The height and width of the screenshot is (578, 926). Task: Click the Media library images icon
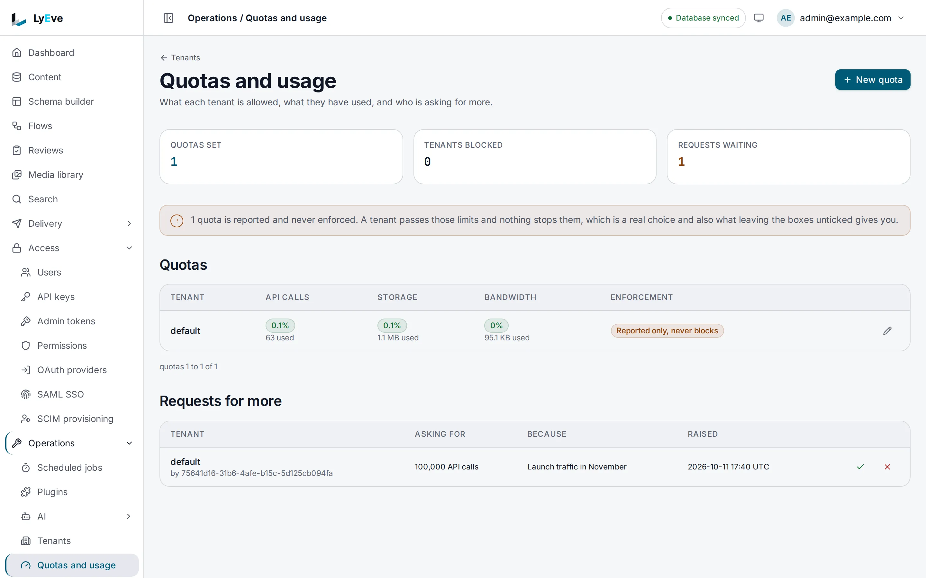tap(16, 175)
